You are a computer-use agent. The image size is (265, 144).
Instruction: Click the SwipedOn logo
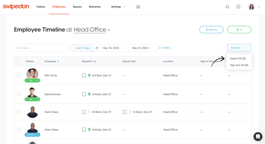pos(16,7)
